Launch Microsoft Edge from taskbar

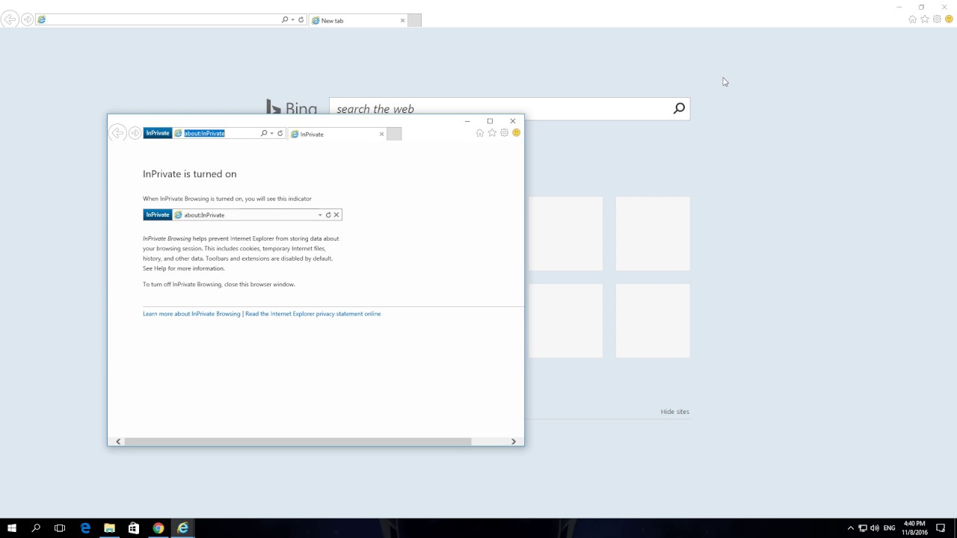85,528
